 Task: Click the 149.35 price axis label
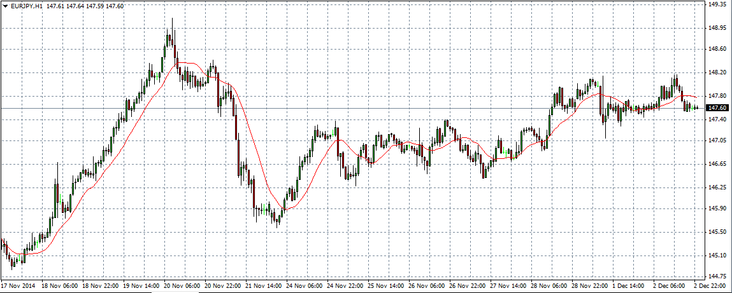(x=717, y=4)
